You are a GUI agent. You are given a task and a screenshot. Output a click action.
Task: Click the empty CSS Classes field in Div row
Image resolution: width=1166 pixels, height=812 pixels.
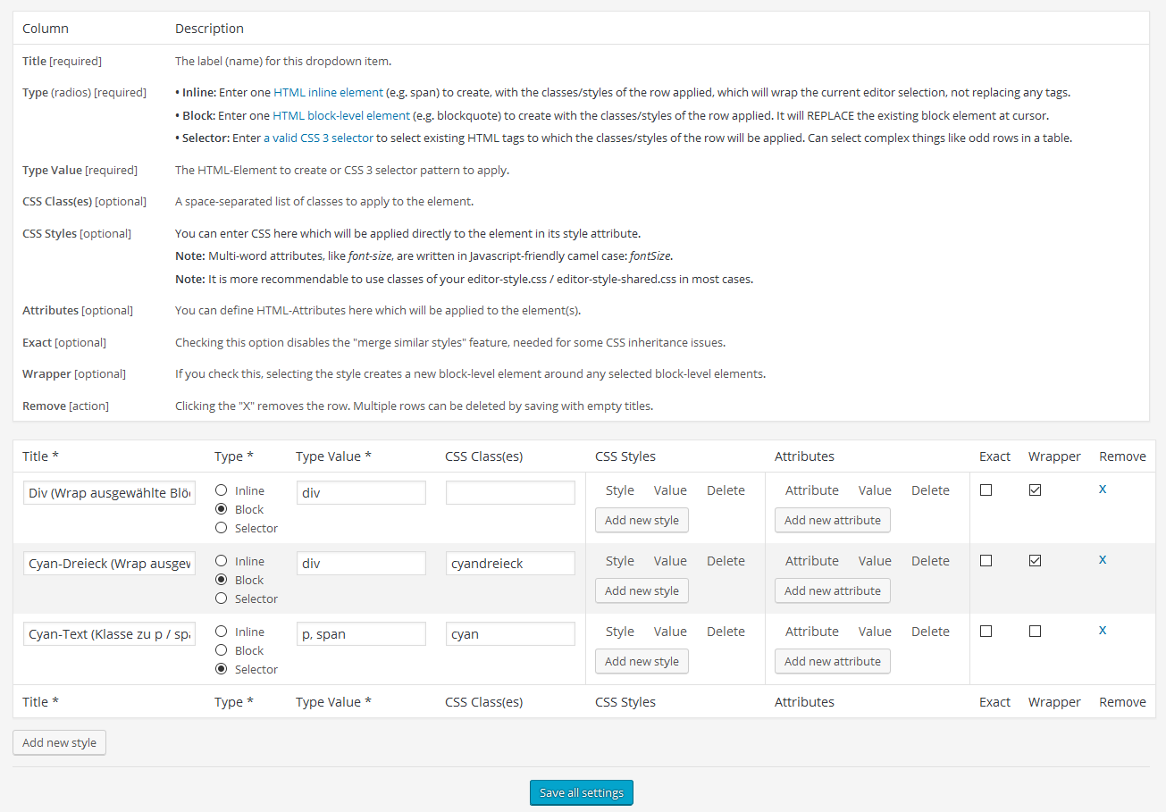(x=510, y=493)
